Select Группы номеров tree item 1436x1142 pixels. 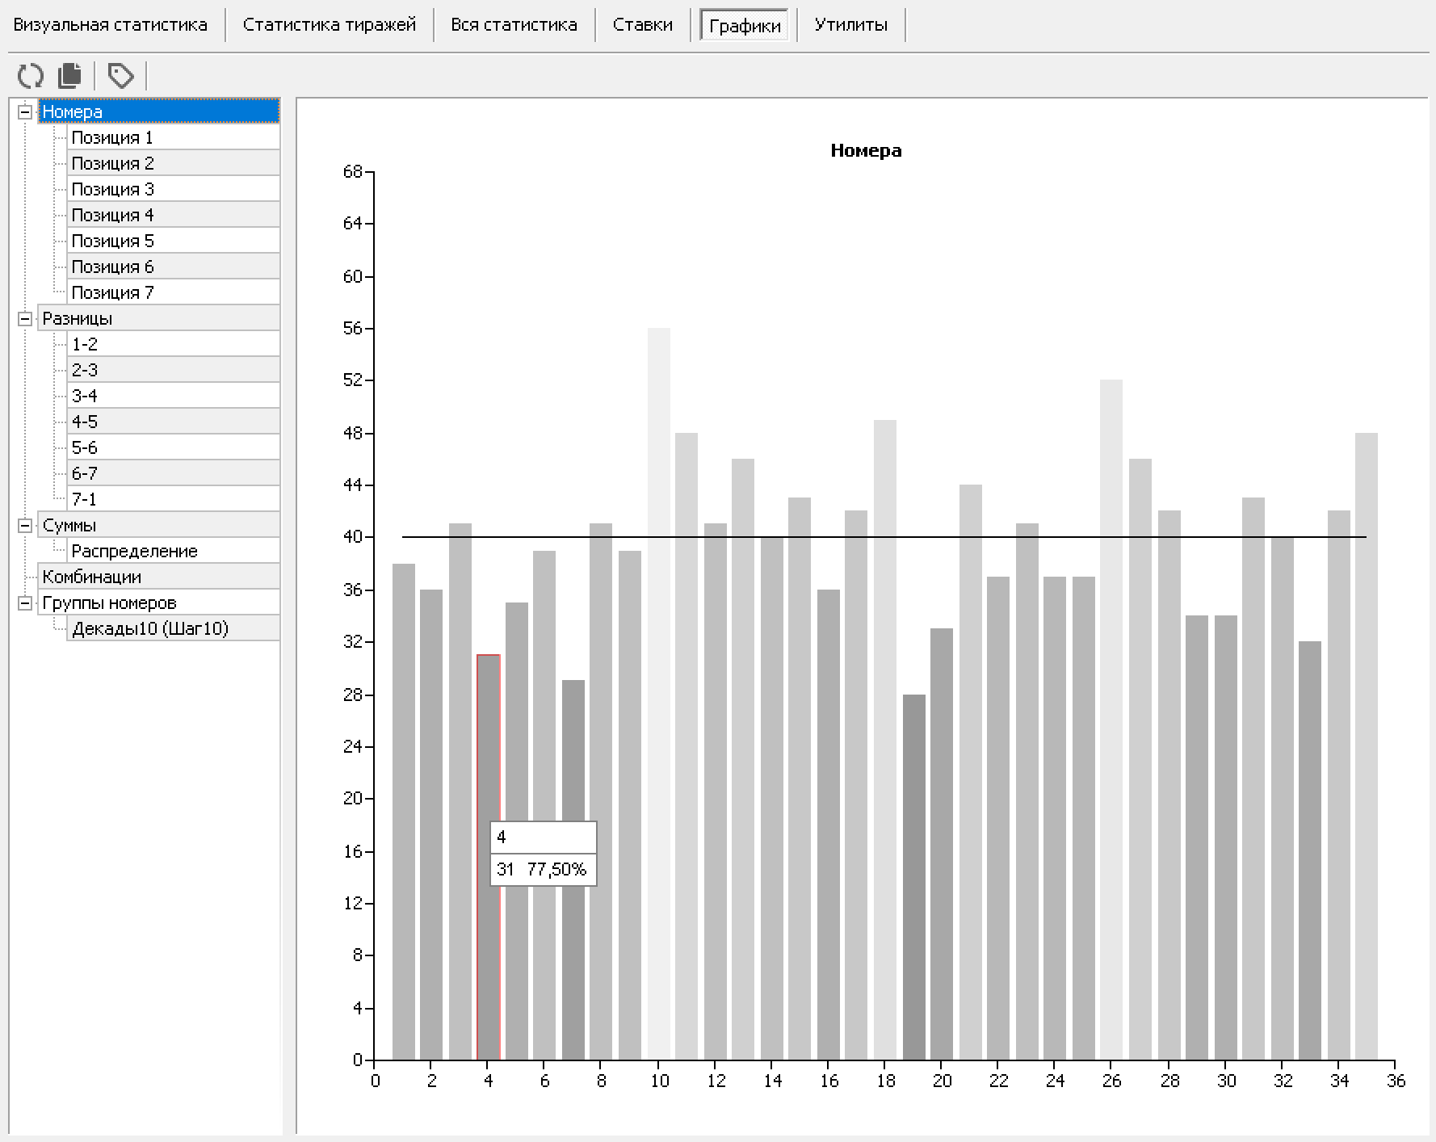tap(159, 602)
